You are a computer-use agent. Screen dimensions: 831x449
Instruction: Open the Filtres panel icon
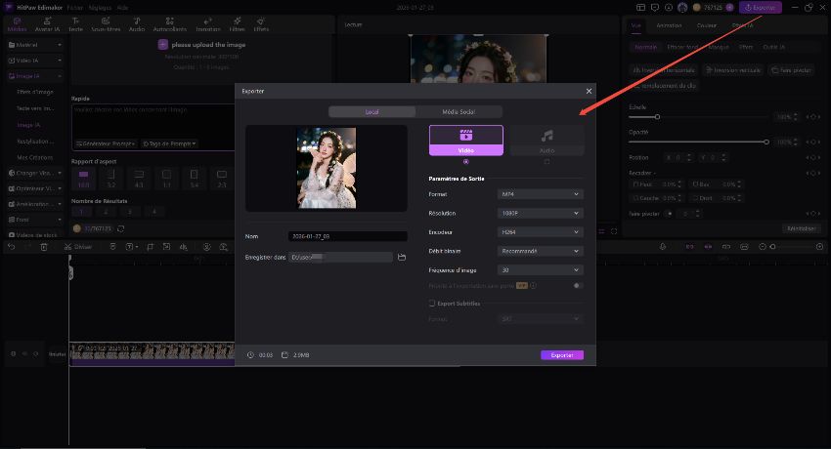click(237, 23)
